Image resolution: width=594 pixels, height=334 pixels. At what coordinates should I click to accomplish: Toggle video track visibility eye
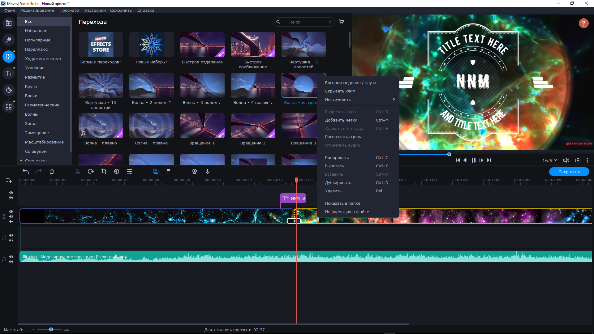tap(11, 212)
